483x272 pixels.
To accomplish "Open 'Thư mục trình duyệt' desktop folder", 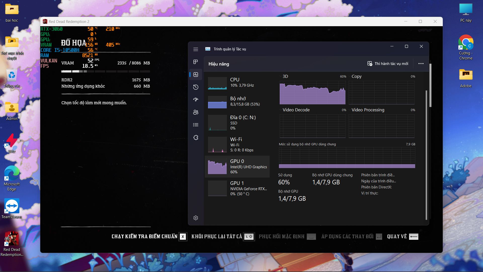I will point(12,48).
